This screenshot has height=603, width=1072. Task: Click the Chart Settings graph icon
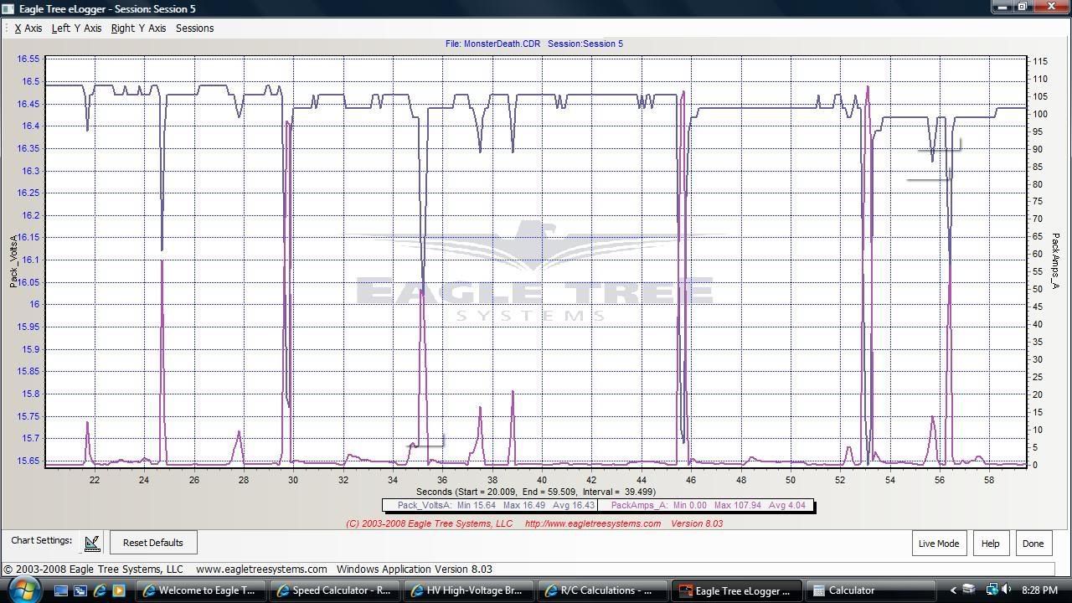click(92, 543)
